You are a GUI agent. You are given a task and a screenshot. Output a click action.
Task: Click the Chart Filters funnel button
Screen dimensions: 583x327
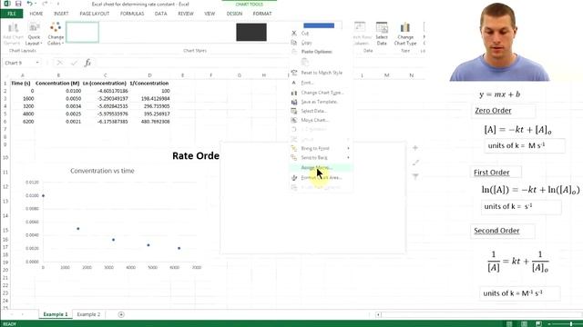415,176
